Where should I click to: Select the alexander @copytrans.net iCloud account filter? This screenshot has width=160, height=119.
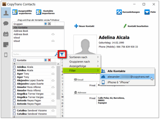coord(127,77)
